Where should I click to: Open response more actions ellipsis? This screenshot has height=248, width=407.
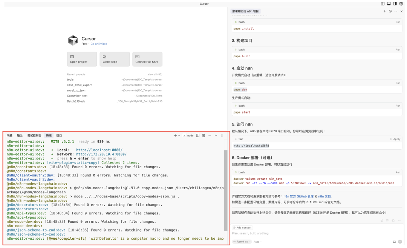point(399,220)
